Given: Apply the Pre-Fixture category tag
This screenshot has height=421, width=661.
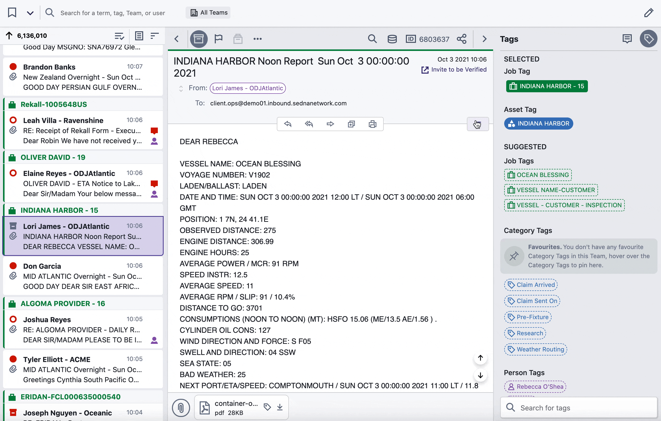Looking at the screenshot, I should pyautogui.click(x=528, y=317).
